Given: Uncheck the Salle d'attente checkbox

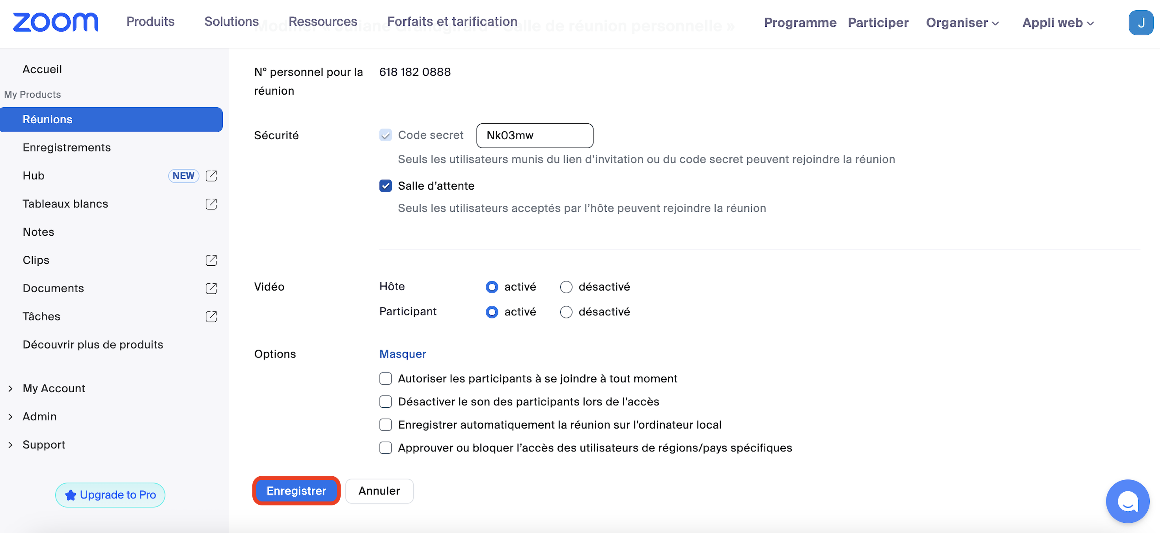Looking at the screenshot, I should [x=386, y=186].
